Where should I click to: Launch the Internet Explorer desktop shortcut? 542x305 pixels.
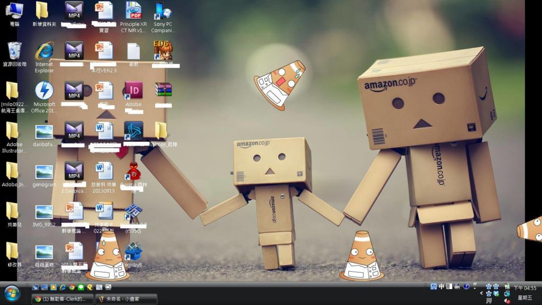coord(44,57)
